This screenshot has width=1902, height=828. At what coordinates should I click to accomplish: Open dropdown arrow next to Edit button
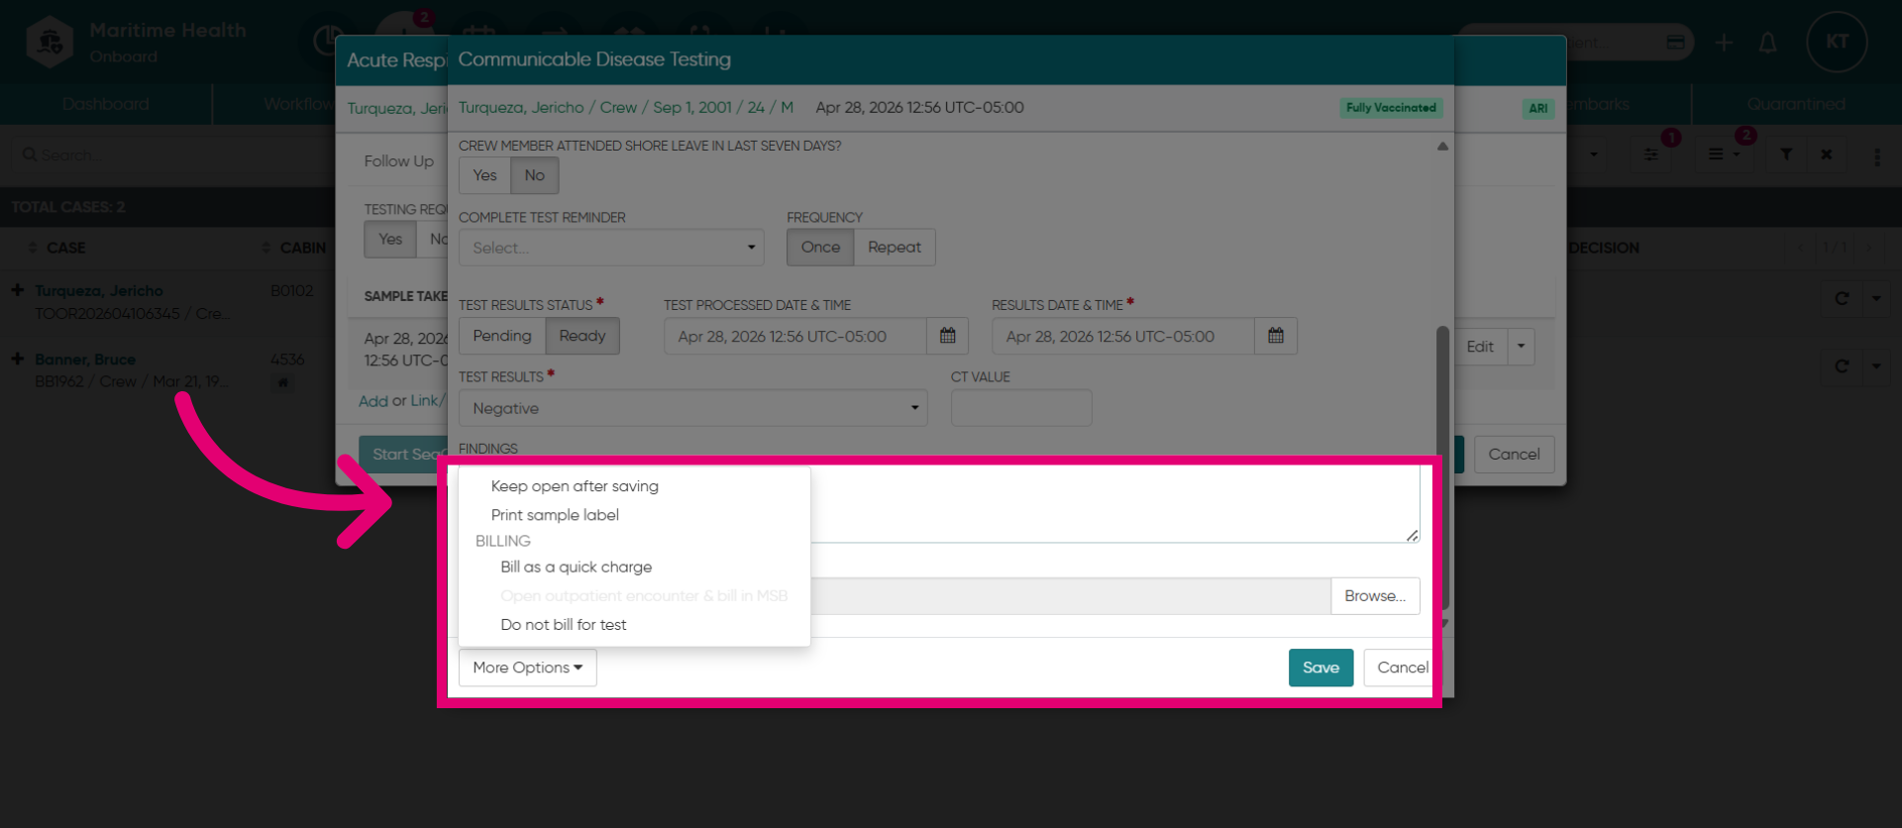coord(1522,347)
